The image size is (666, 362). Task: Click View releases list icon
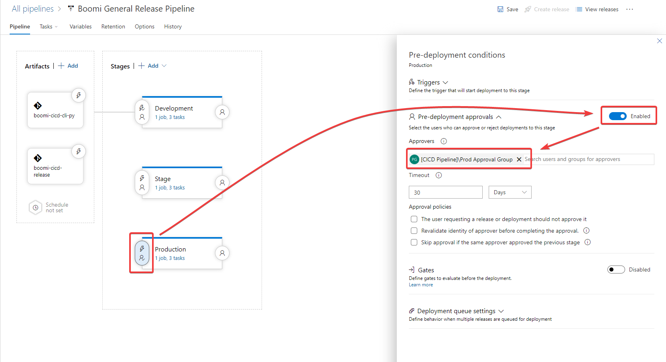coord(579,9)
